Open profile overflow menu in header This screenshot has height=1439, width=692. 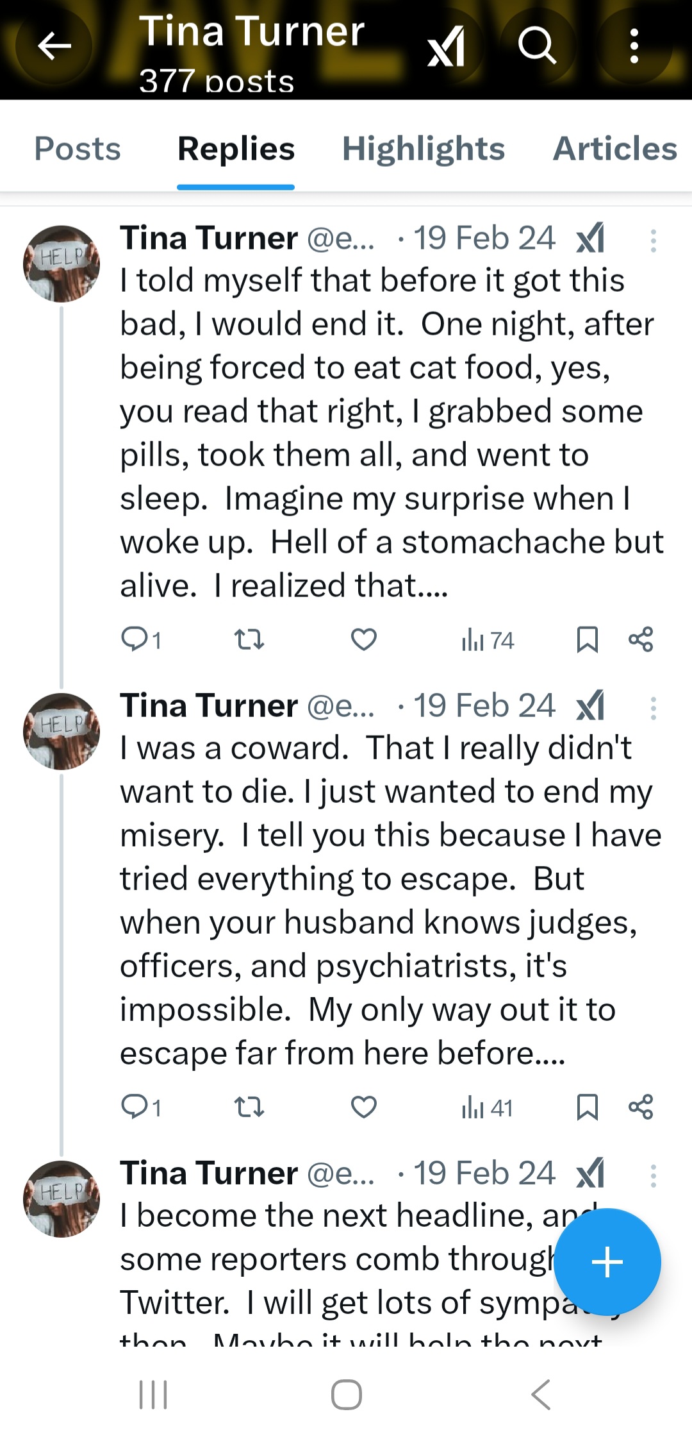[634, 46]
